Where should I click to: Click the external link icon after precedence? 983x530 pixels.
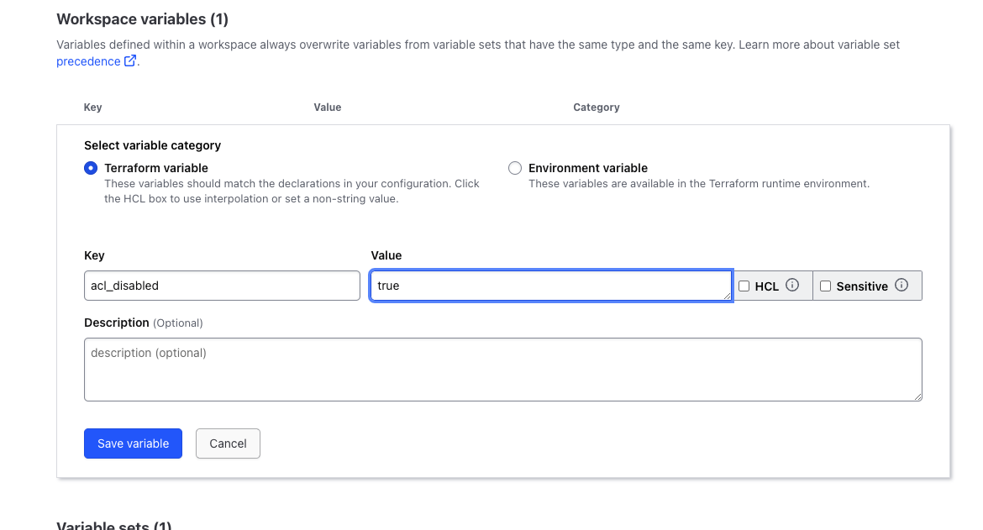click(130, 61)
